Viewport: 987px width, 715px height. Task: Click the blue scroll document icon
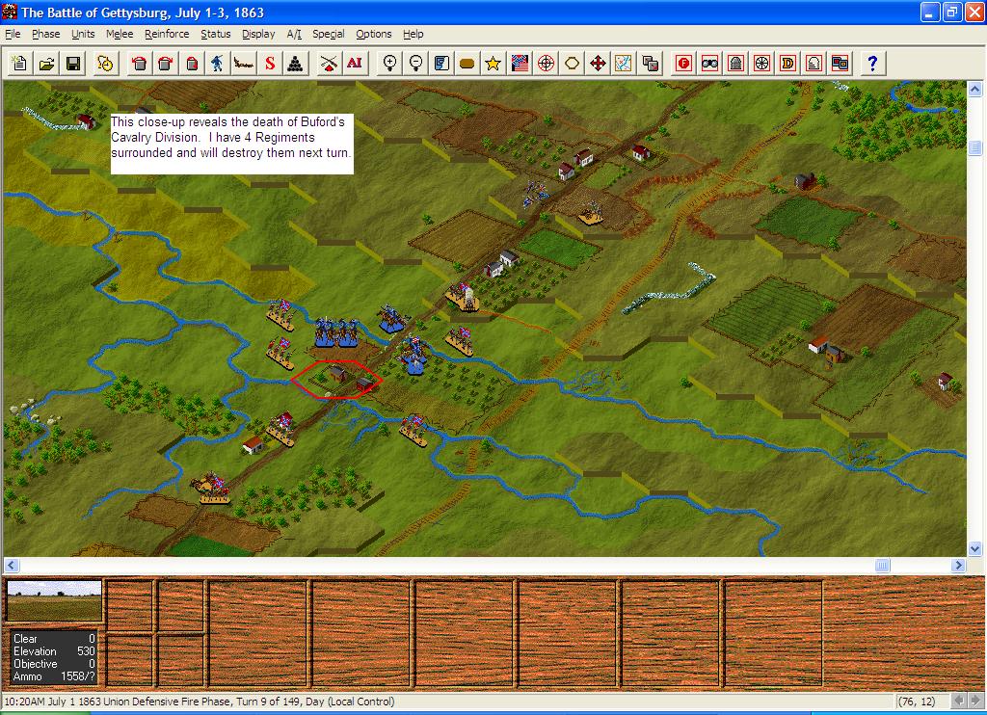tap(441, 63)
